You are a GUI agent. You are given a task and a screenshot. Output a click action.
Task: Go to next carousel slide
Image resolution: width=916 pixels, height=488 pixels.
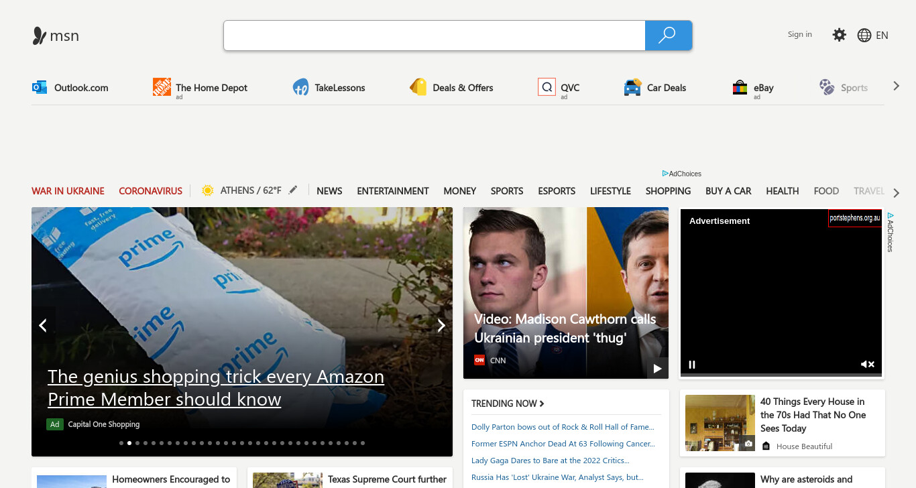[441, 325]
